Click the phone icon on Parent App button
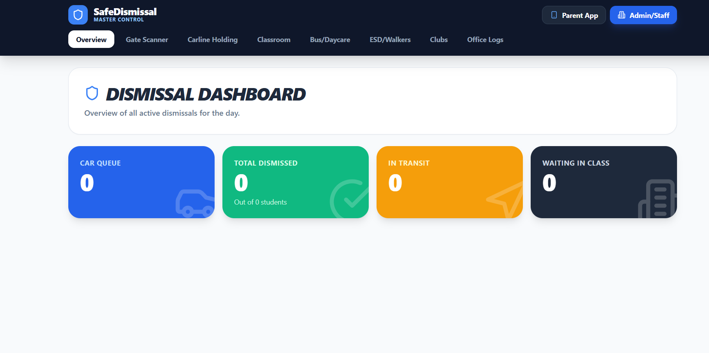 click(554, 15)
